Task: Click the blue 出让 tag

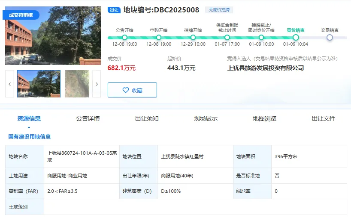Action: [x=114, y=10]
